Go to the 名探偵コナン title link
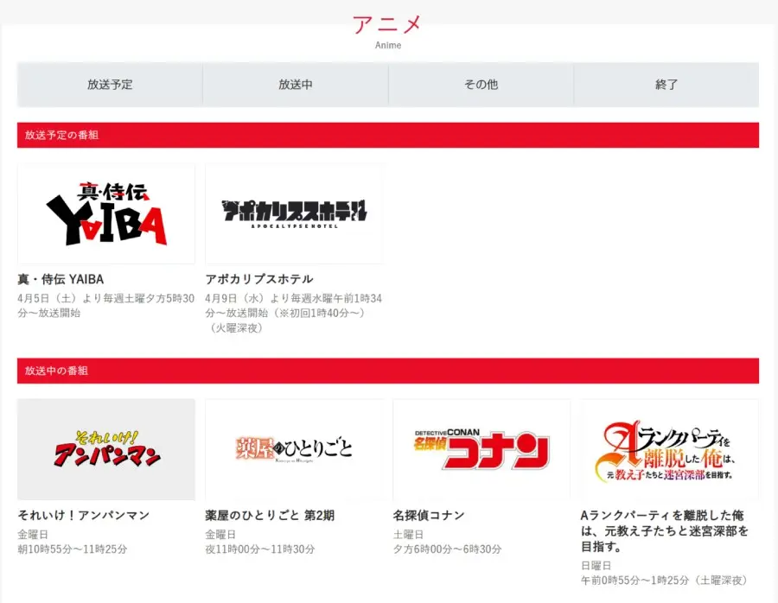 coord(429,515)
